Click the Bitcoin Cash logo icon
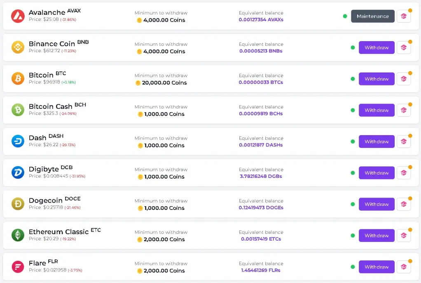Viewport: 421px width, 283px height. click(18, 110)
